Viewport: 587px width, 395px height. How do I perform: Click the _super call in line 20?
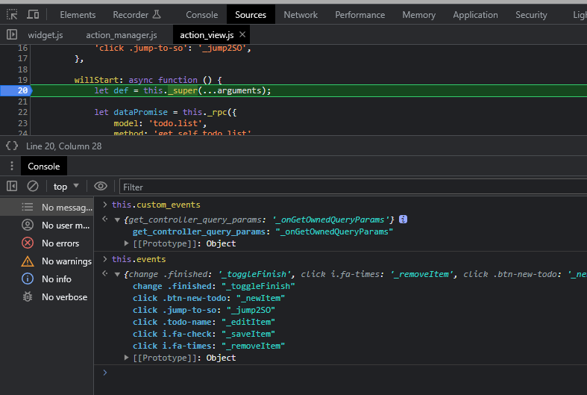[183, 90]
